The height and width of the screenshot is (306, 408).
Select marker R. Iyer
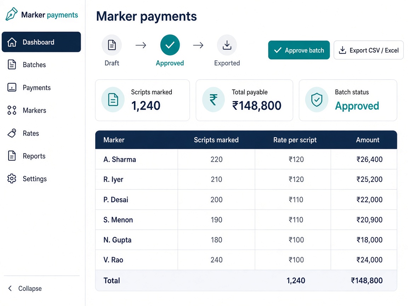pyautogui.click(x=113, y=179)
